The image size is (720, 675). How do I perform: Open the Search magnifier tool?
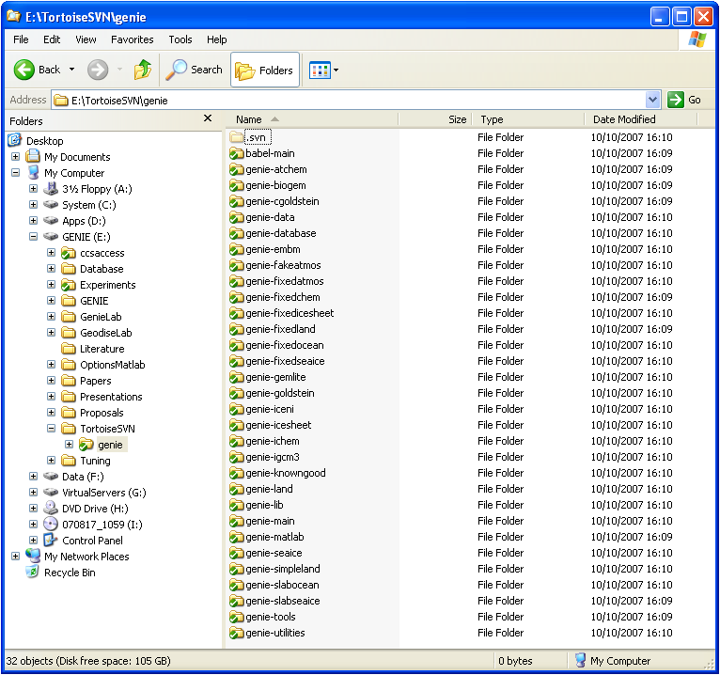tap(177, 70)
